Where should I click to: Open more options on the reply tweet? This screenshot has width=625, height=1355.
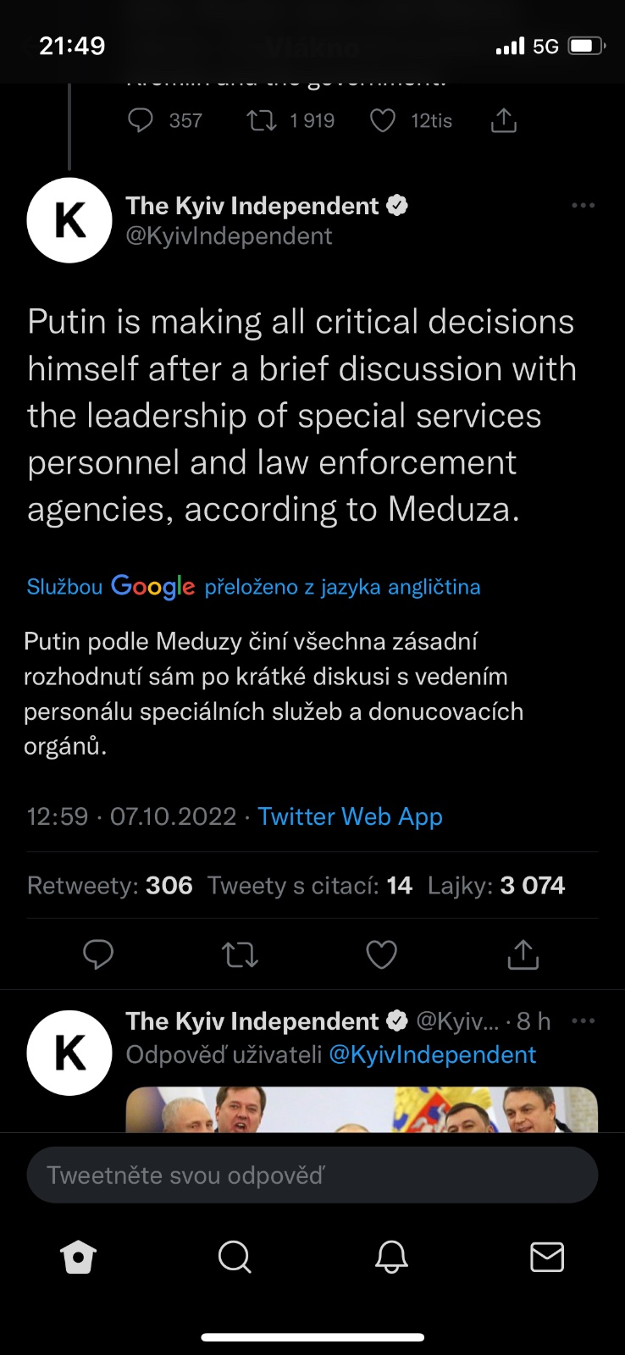pyautogui.click(x=583, y=1021)
